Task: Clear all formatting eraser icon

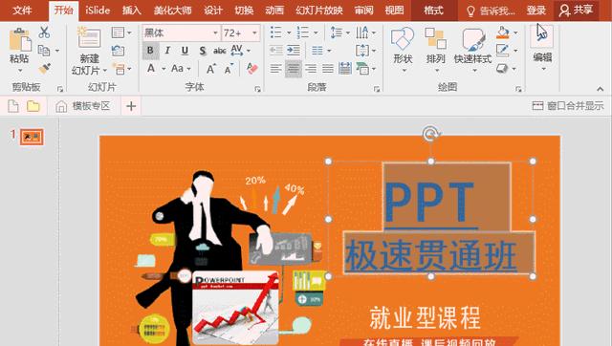Action: click(x=252, y=69)
